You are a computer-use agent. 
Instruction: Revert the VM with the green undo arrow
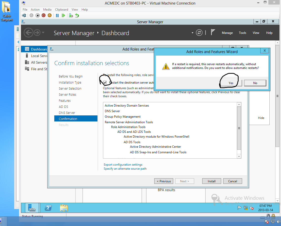[x=77, y=15]
